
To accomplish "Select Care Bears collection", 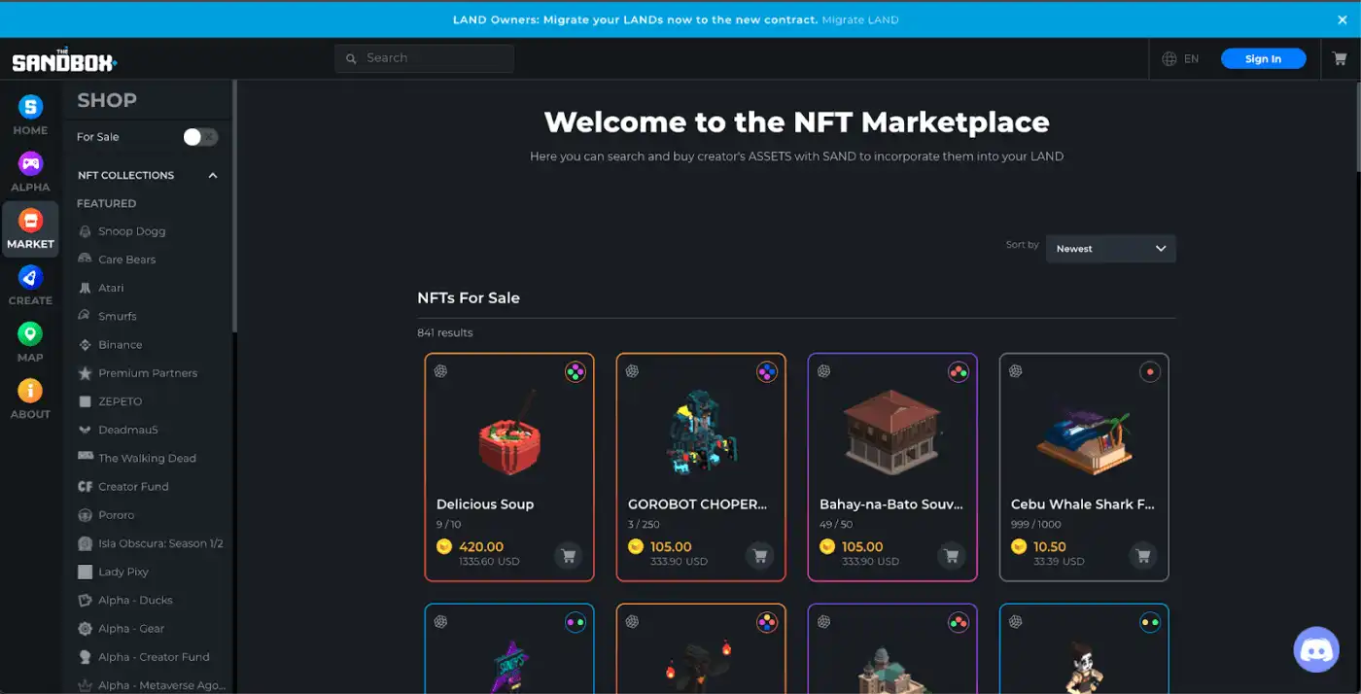I will click(126, 260).
